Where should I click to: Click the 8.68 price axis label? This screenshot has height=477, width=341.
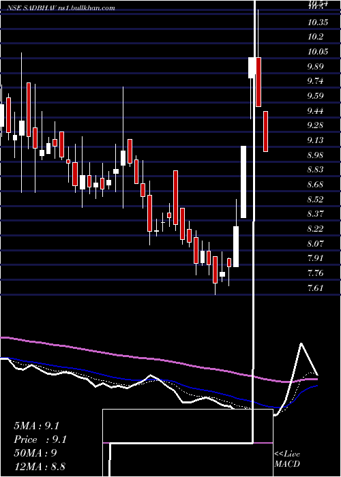315,185
